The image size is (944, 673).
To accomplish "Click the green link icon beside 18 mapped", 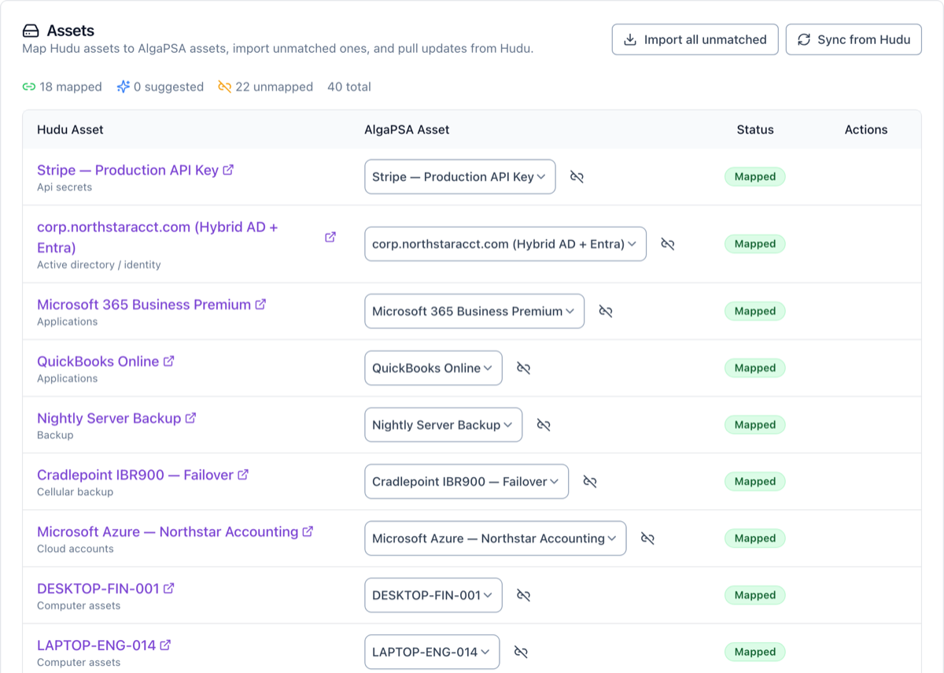I will click(29, 87).
